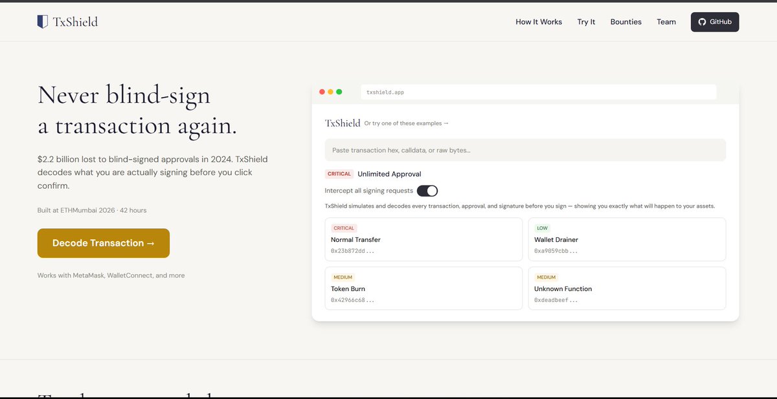This screenshot has width=777, height=399.
Task: Click the red window dot in mockup
Action: [322, 92]
